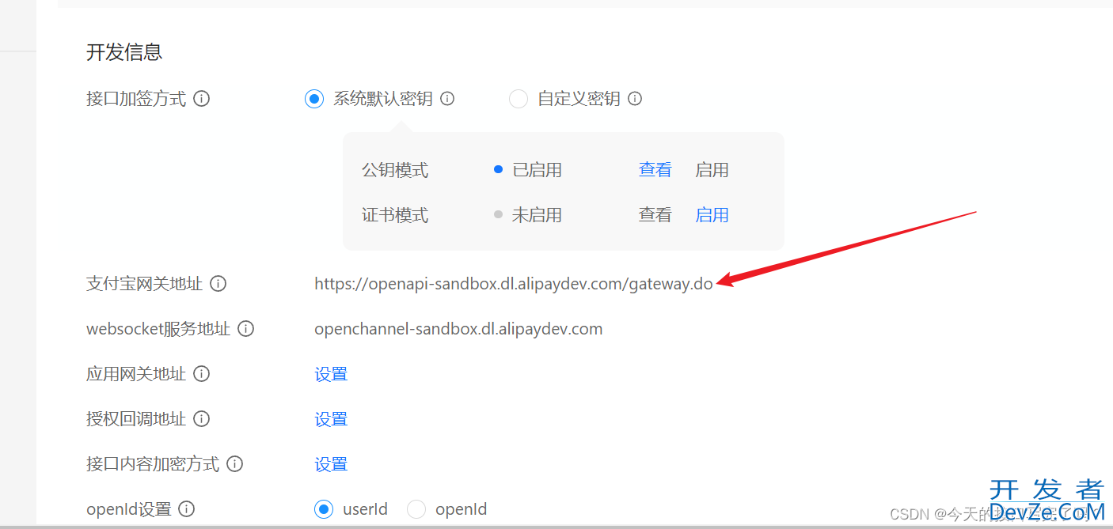Click info icon next to 支付宝网关地址
1113x529 pixels.
(x=218, y=283)
